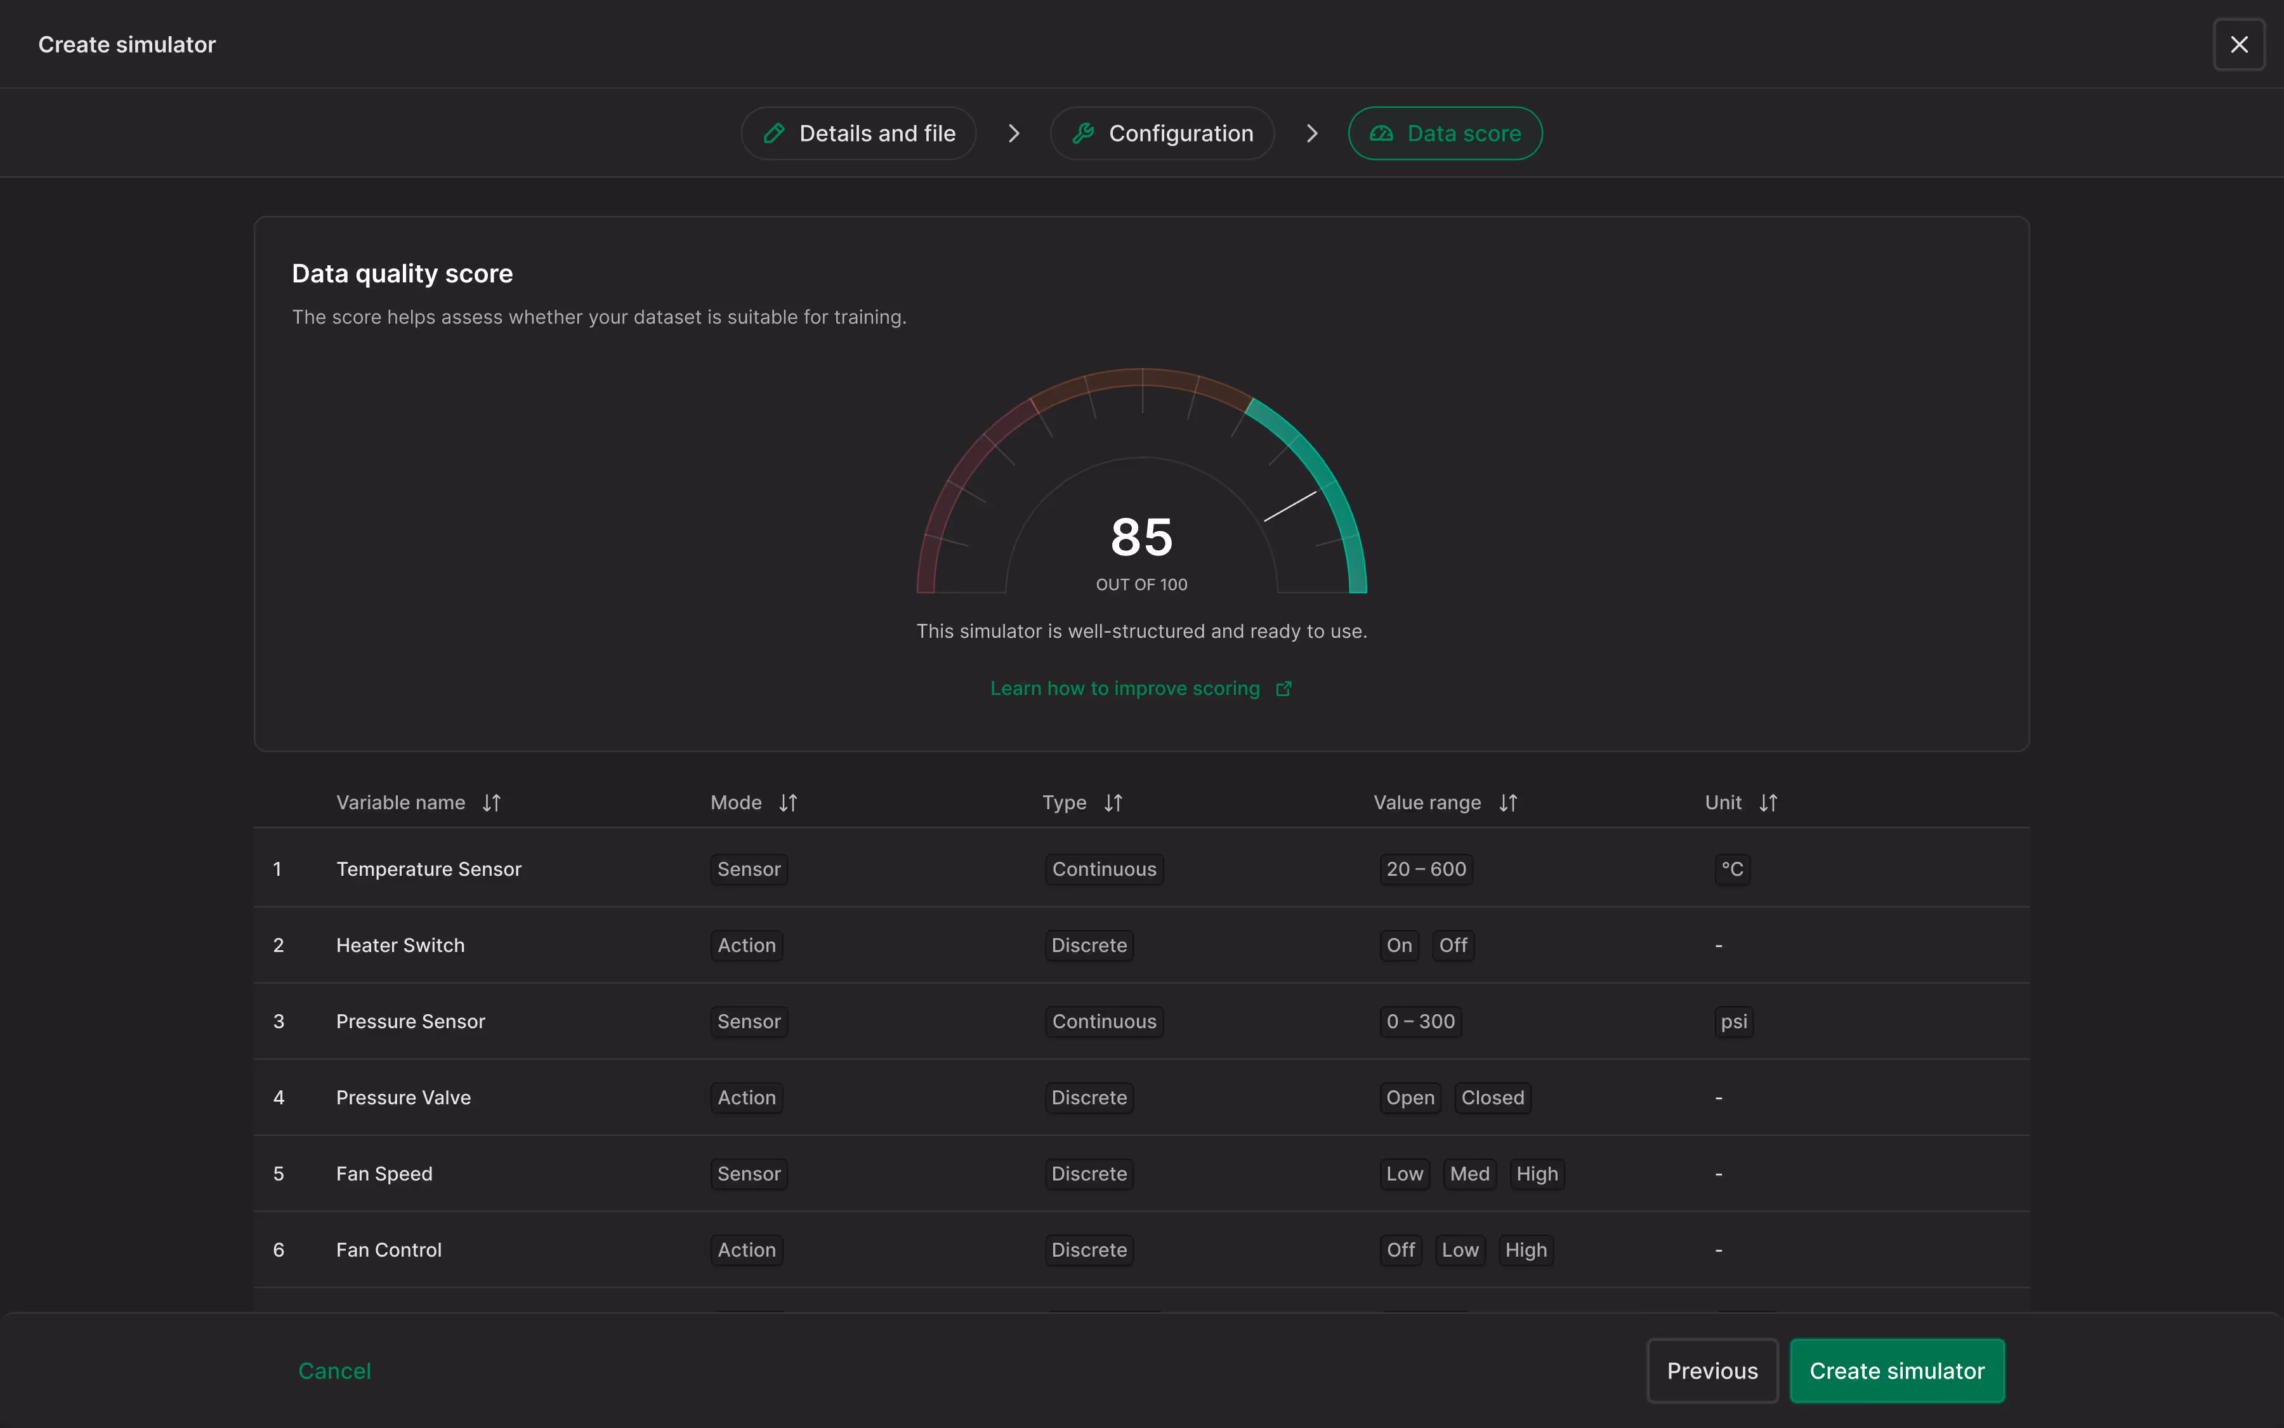2284x1428 pixels.
Task: Go back with the Previous button
Action: click(x=1712, y=1370)
